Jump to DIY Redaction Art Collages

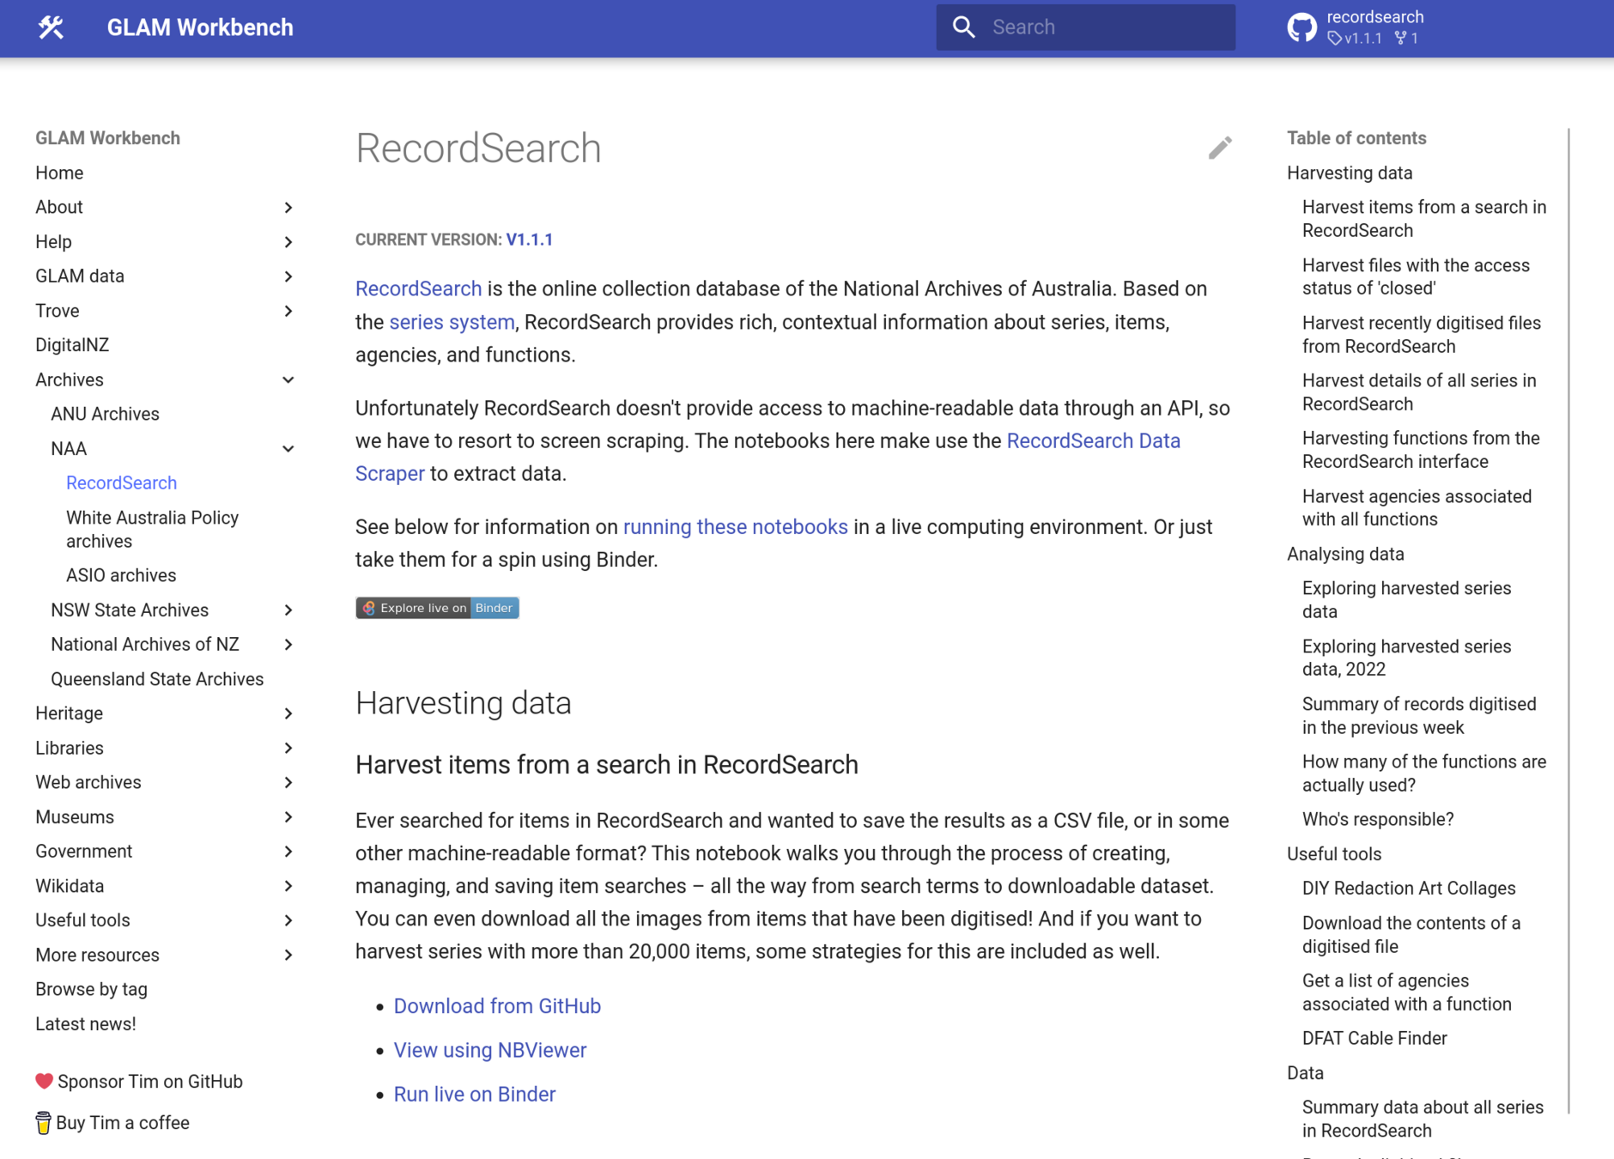[1408, 888]
